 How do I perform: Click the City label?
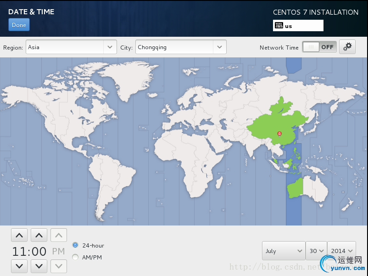click(126, 47)
